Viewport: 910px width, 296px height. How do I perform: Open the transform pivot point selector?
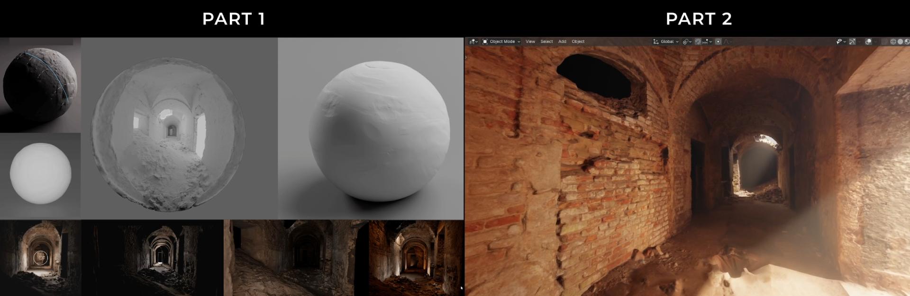click(687, 42)
